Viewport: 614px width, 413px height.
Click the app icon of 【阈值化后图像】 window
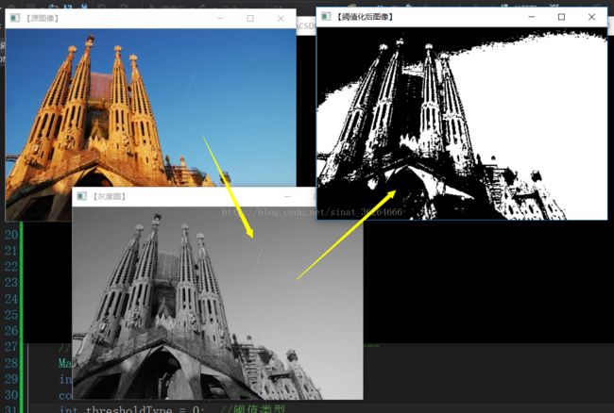326,16
